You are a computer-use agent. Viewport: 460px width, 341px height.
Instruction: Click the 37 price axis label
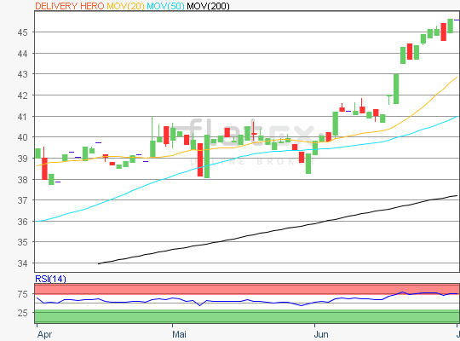pyautogui.click(x=23, y=200)
